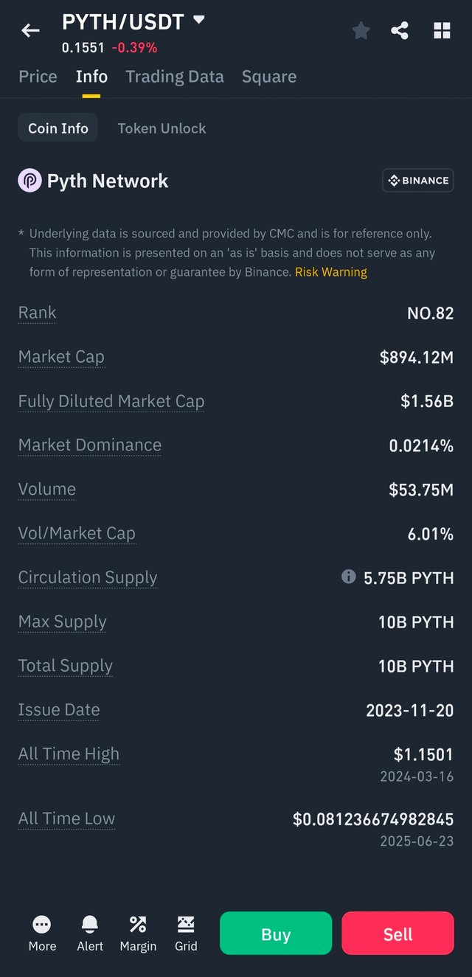This screenshot has width=472, height=977.
Task: Switch to the Trading Data tab
Action: pyautogui.click(x=175, y=77)
